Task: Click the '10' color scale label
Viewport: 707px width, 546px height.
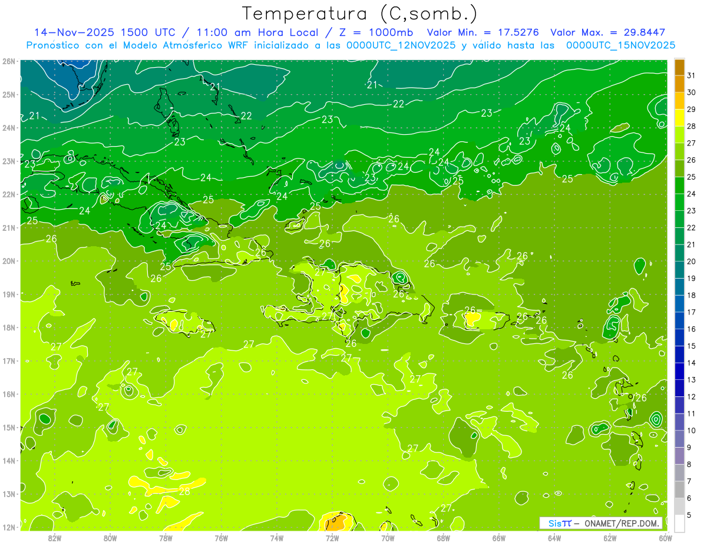Action: (692, 430)
